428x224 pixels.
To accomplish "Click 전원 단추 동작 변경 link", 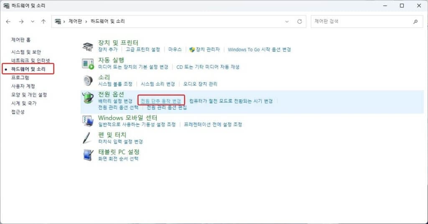I will coord(161,101).
